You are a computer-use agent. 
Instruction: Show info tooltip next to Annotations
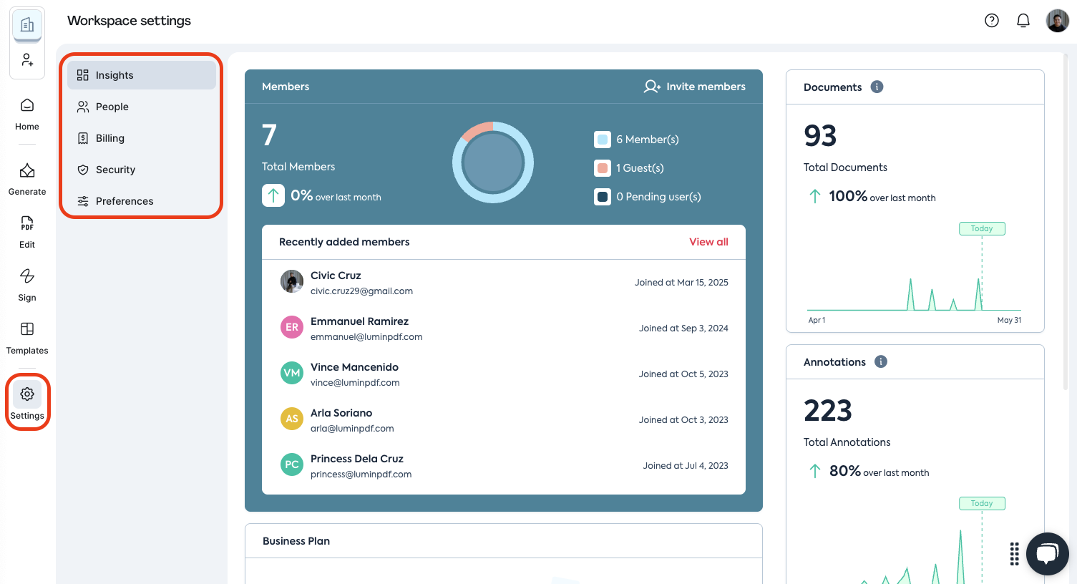point(881,361)
